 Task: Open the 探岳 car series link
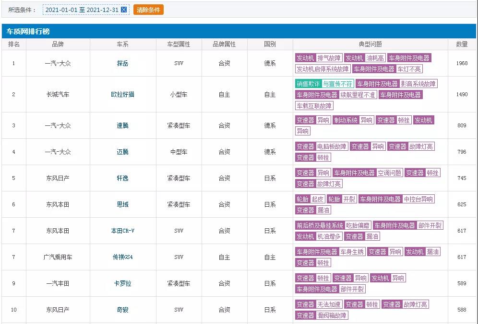tap(122, 63)
